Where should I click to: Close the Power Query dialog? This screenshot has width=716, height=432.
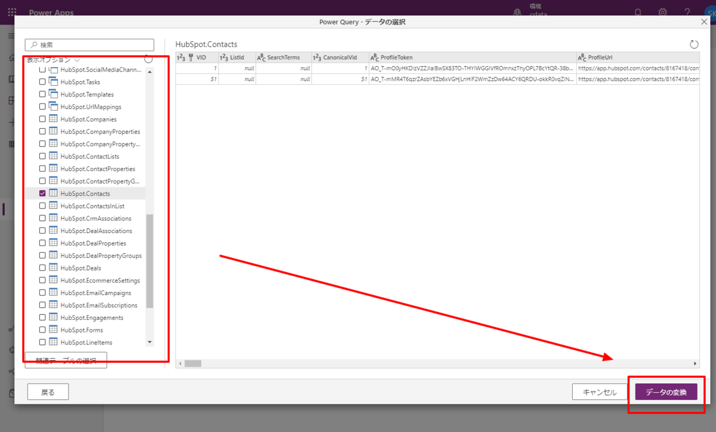[x=704, y=21]
